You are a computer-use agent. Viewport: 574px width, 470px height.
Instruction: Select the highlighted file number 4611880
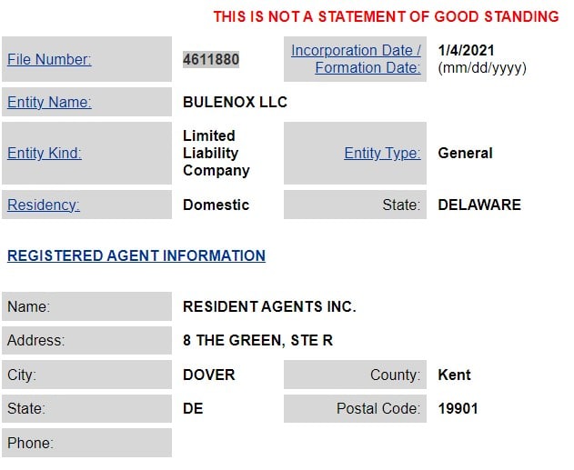pyautogui.click(x=211, y=60)
